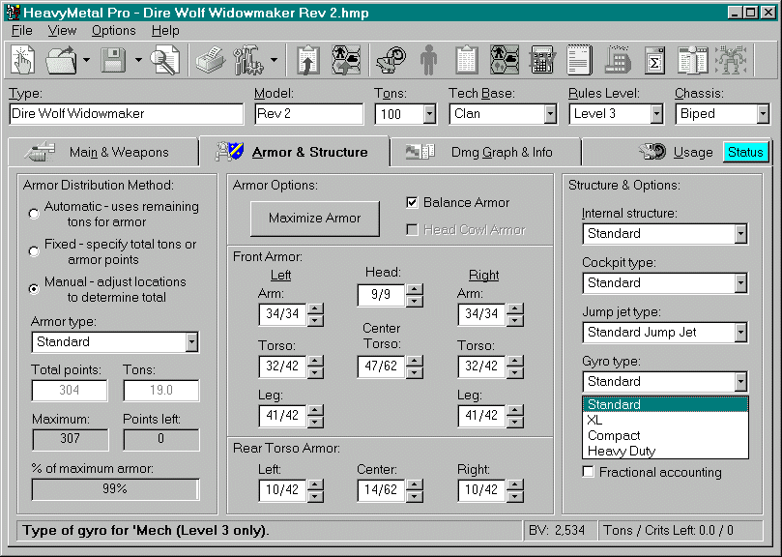Expand the Tech Base dropdown
Image resolution: width=782 pixels, height=557 pixels.
pyautogui.click(x=550, y=114)
